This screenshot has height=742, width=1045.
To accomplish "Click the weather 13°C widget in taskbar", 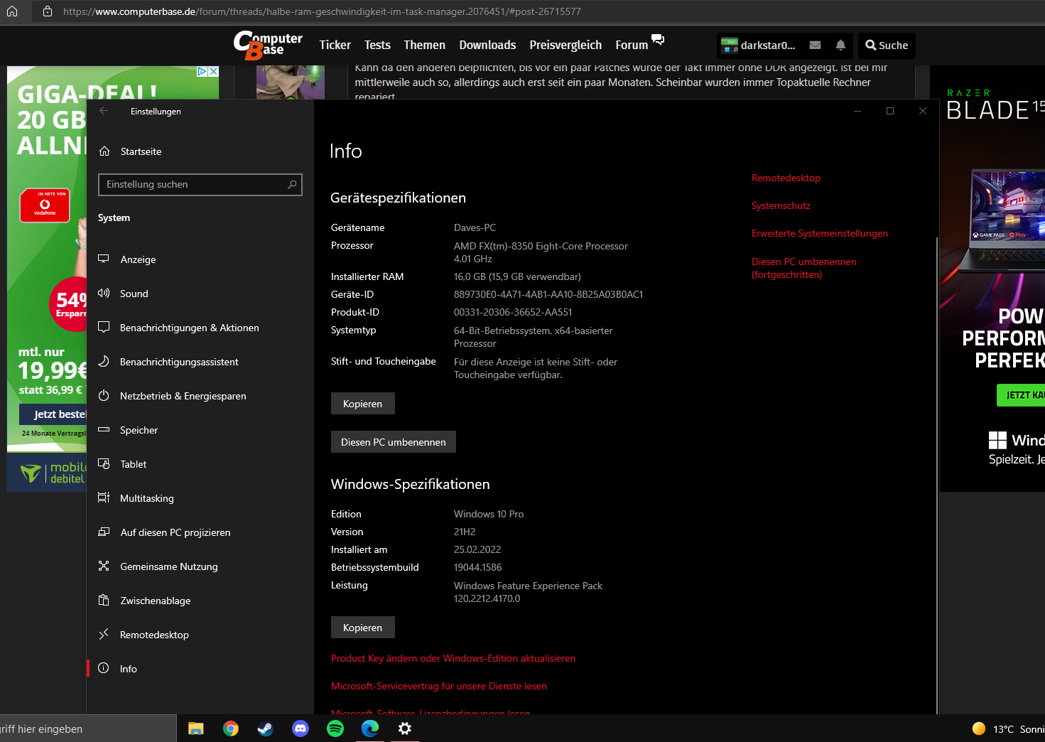I will point(1008,728).
